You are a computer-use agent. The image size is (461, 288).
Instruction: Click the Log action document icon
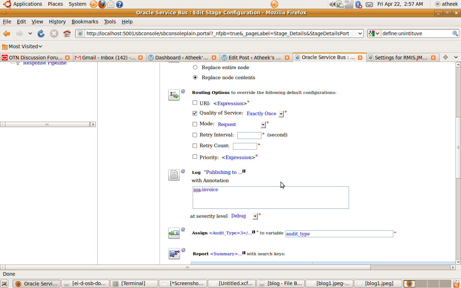174,175
